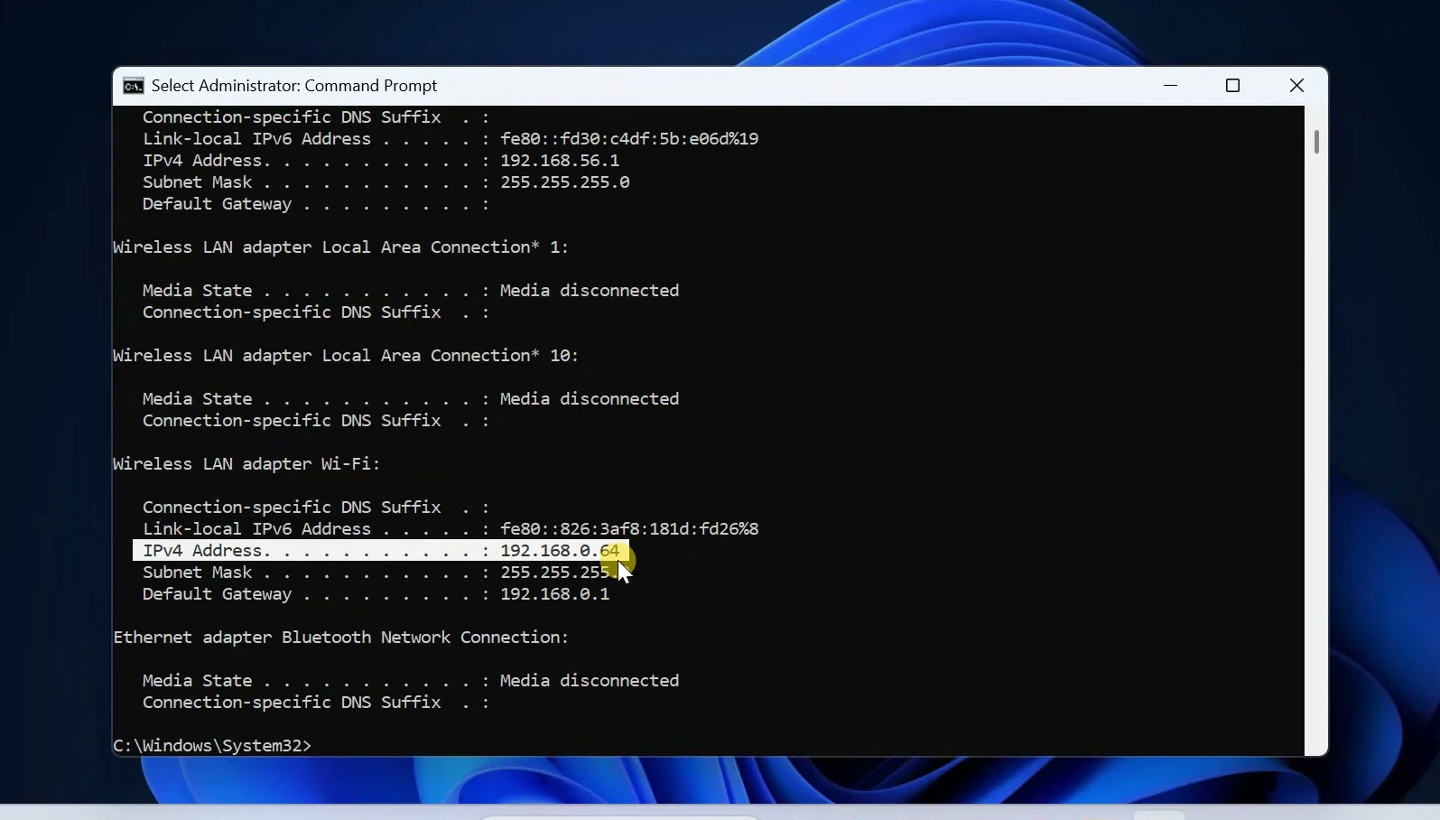Minimize the Command Prompt window

pyautogui.click(x=1171, y=86)
